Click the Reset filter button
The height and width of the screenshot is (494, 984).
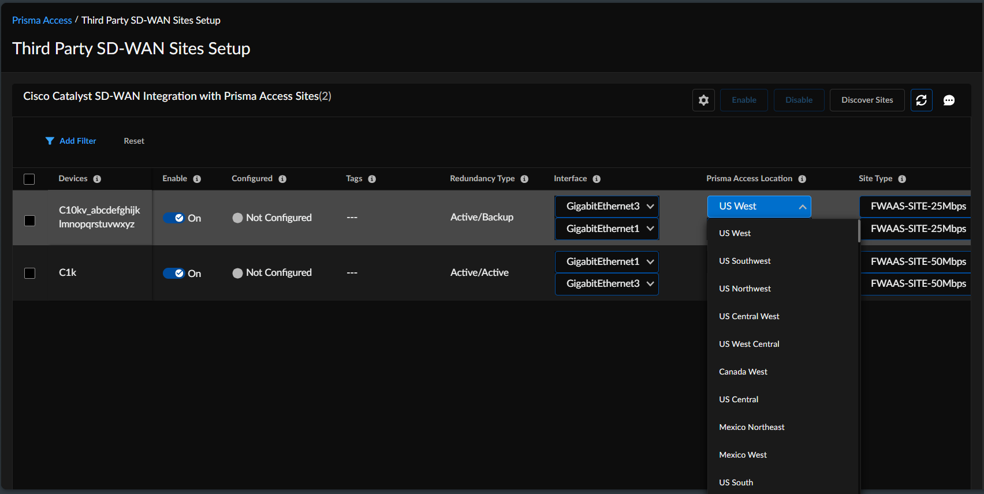click(134, 141)
